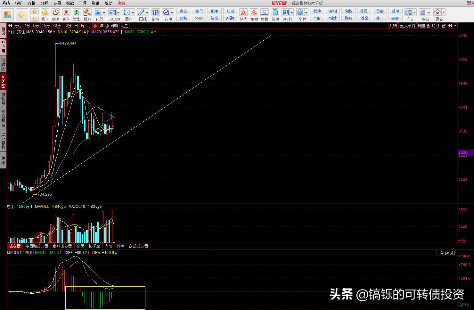Click the 重大事件 major events button
This screenshot has height=310, width=474.
tap(408, 26)
